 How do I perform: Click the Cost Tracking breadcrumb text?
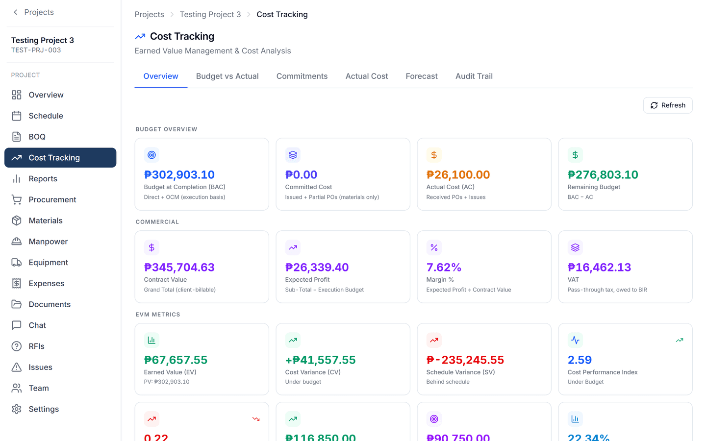click(282, 15)
